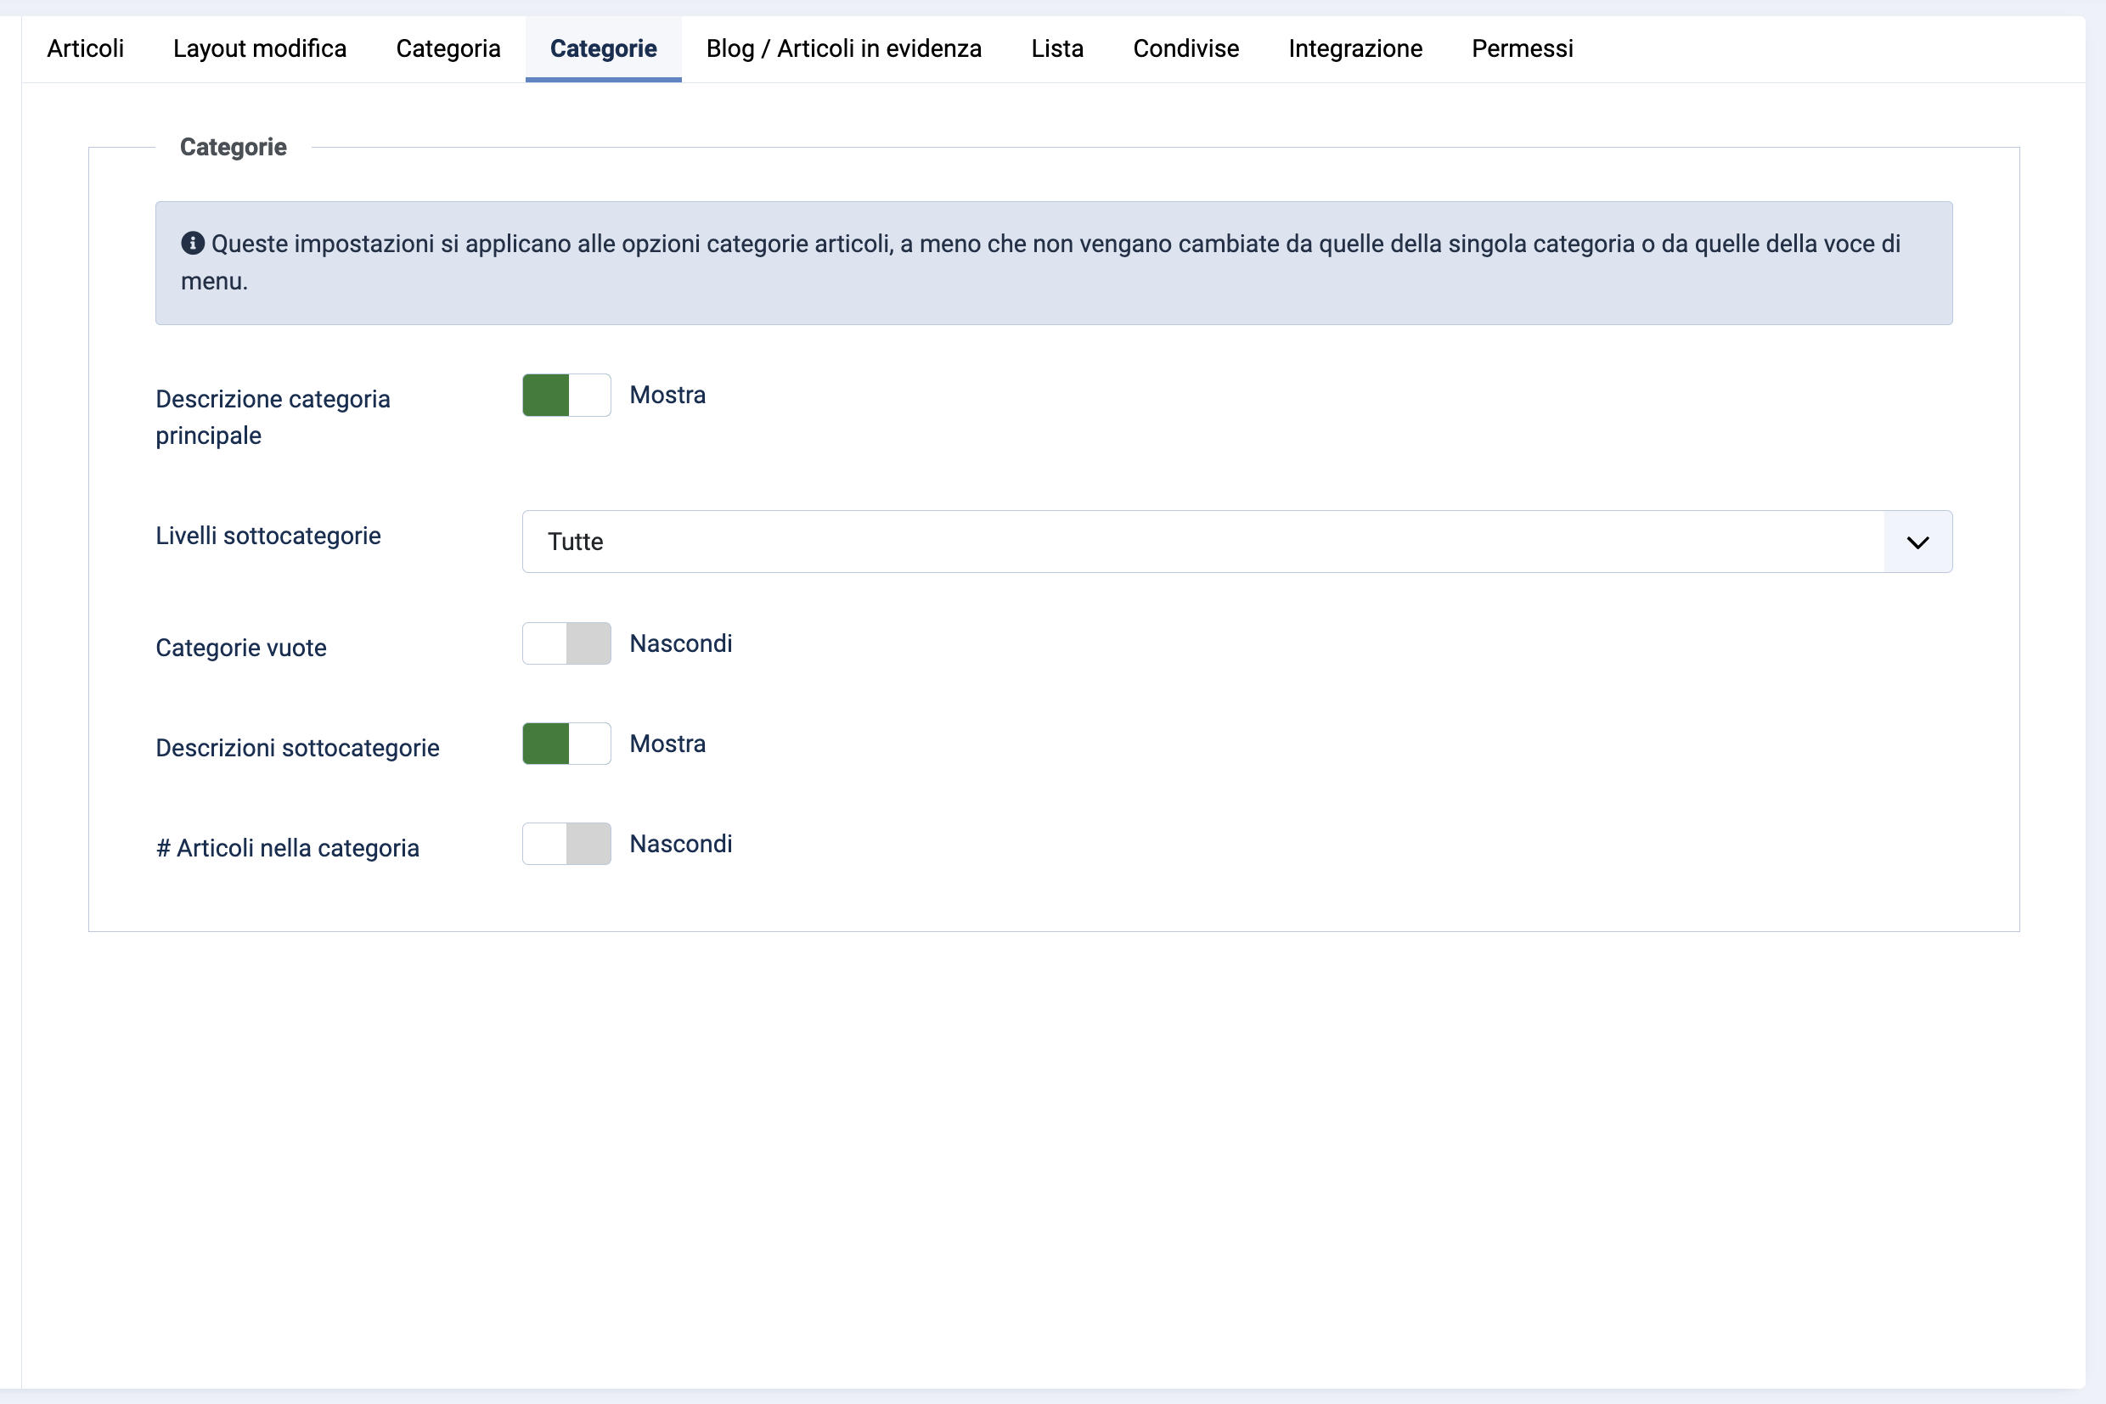This screenshot has height=1404, width=2106.
Task: Toggle the # Articoli nella categoria switch
Action: [x=567, y=845]
